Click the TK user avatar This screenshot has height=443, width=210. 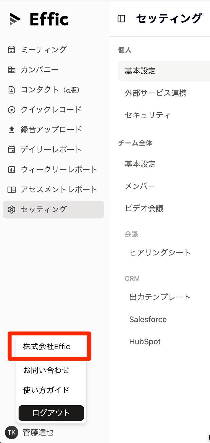[12, 432]
